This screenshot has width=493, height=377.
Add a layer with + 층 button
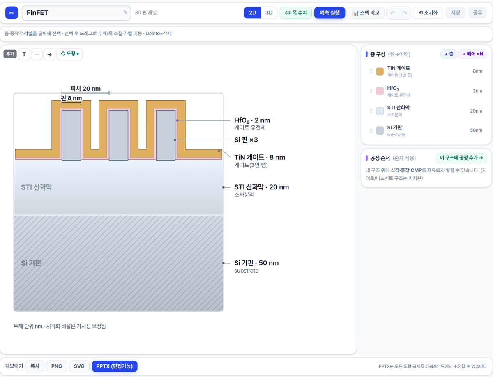coord(449,54)
